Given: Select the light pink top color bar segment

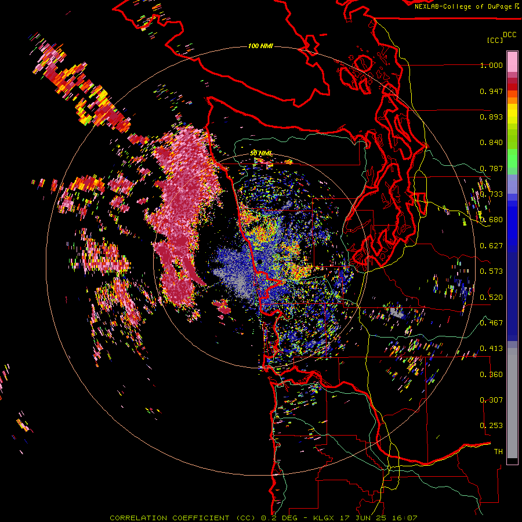Looking at the screenshot, I should [x=512, y=62].
